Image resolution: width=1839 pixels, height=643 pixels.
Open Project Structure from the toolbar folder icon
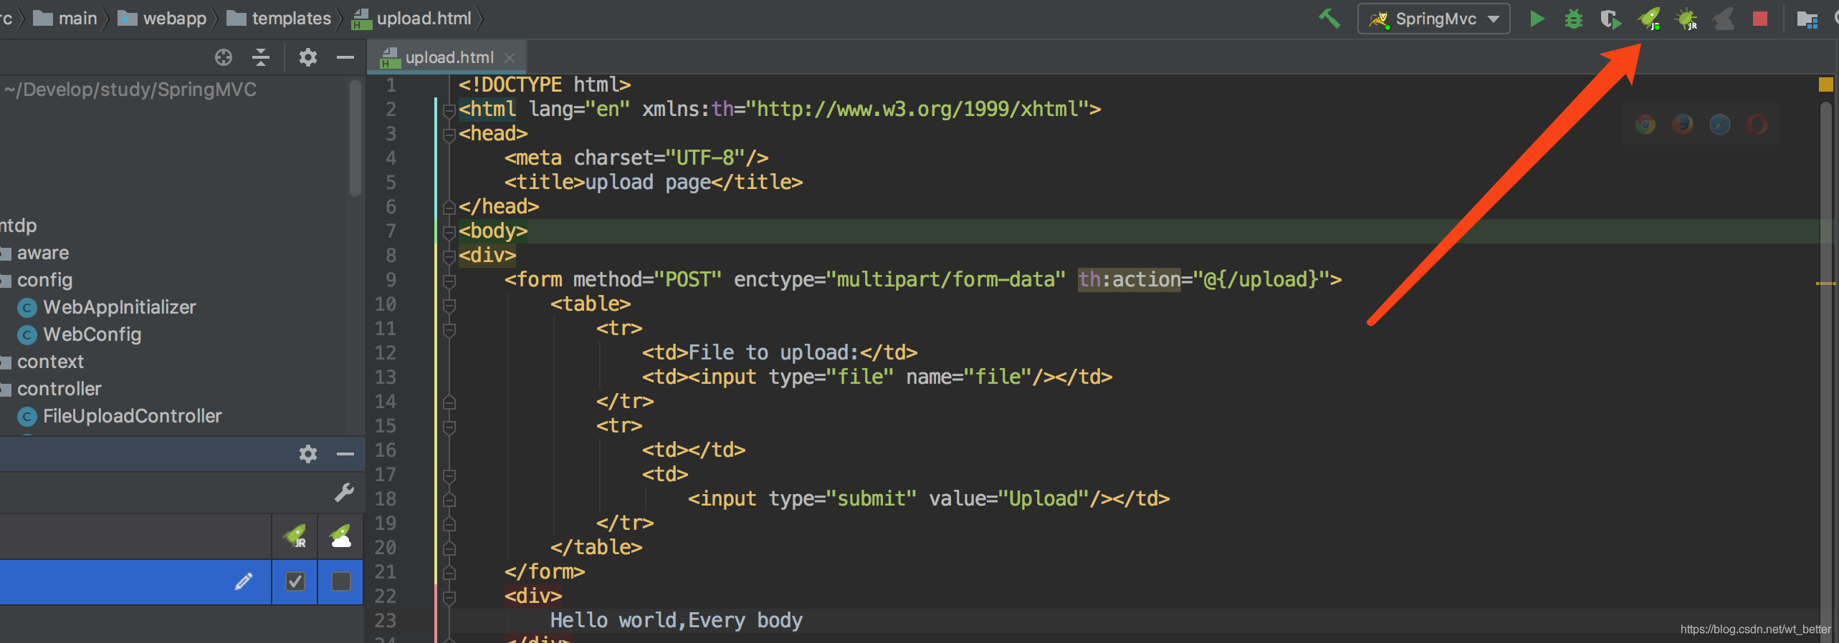(x=1807, y=19)
